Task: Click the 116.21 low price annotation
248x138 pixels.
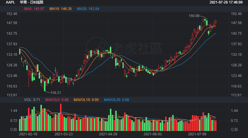Action: coord(56,93)
